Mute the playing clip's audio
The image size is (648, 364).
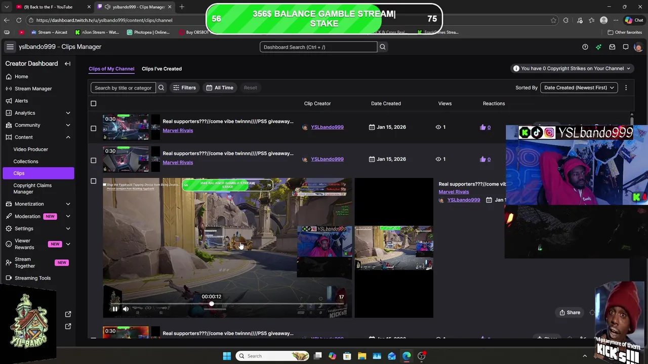[126, 309]
